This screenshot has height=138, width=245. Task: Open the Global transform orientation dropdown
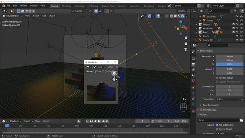click(78, 11)
